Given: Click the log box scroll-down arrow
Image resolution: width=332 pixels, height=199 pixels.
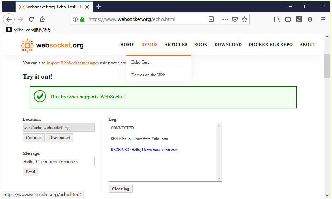Looking at the screenshot, I should click(219, 178).
